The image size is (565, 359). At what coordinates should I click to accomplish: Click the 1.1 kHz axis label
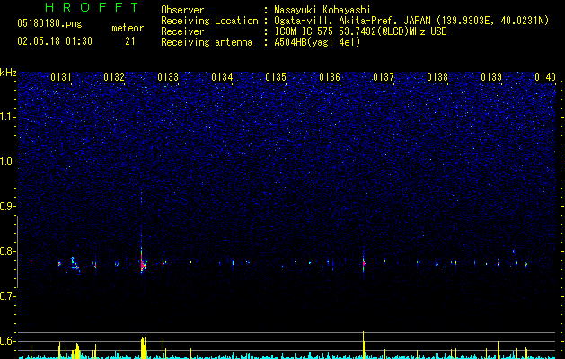click(7, 117)
